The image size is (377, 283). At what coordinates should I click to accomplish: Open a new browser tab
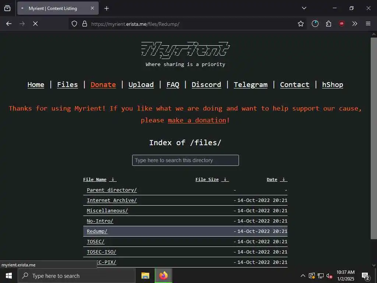coord(106,8)
